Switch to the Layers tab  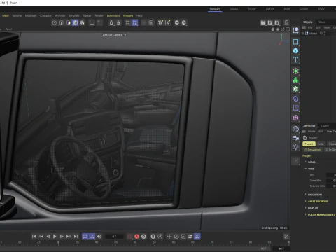325,126
